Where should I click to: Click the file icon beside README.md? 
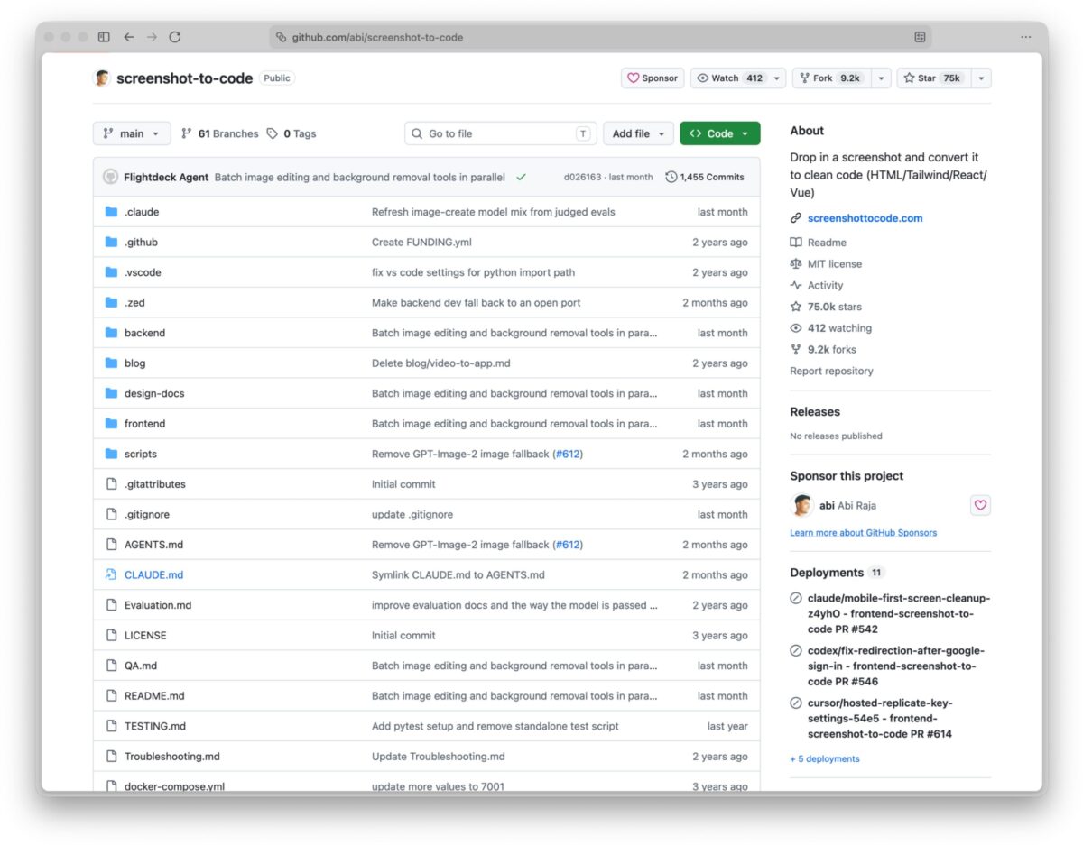tap(111, 695)
